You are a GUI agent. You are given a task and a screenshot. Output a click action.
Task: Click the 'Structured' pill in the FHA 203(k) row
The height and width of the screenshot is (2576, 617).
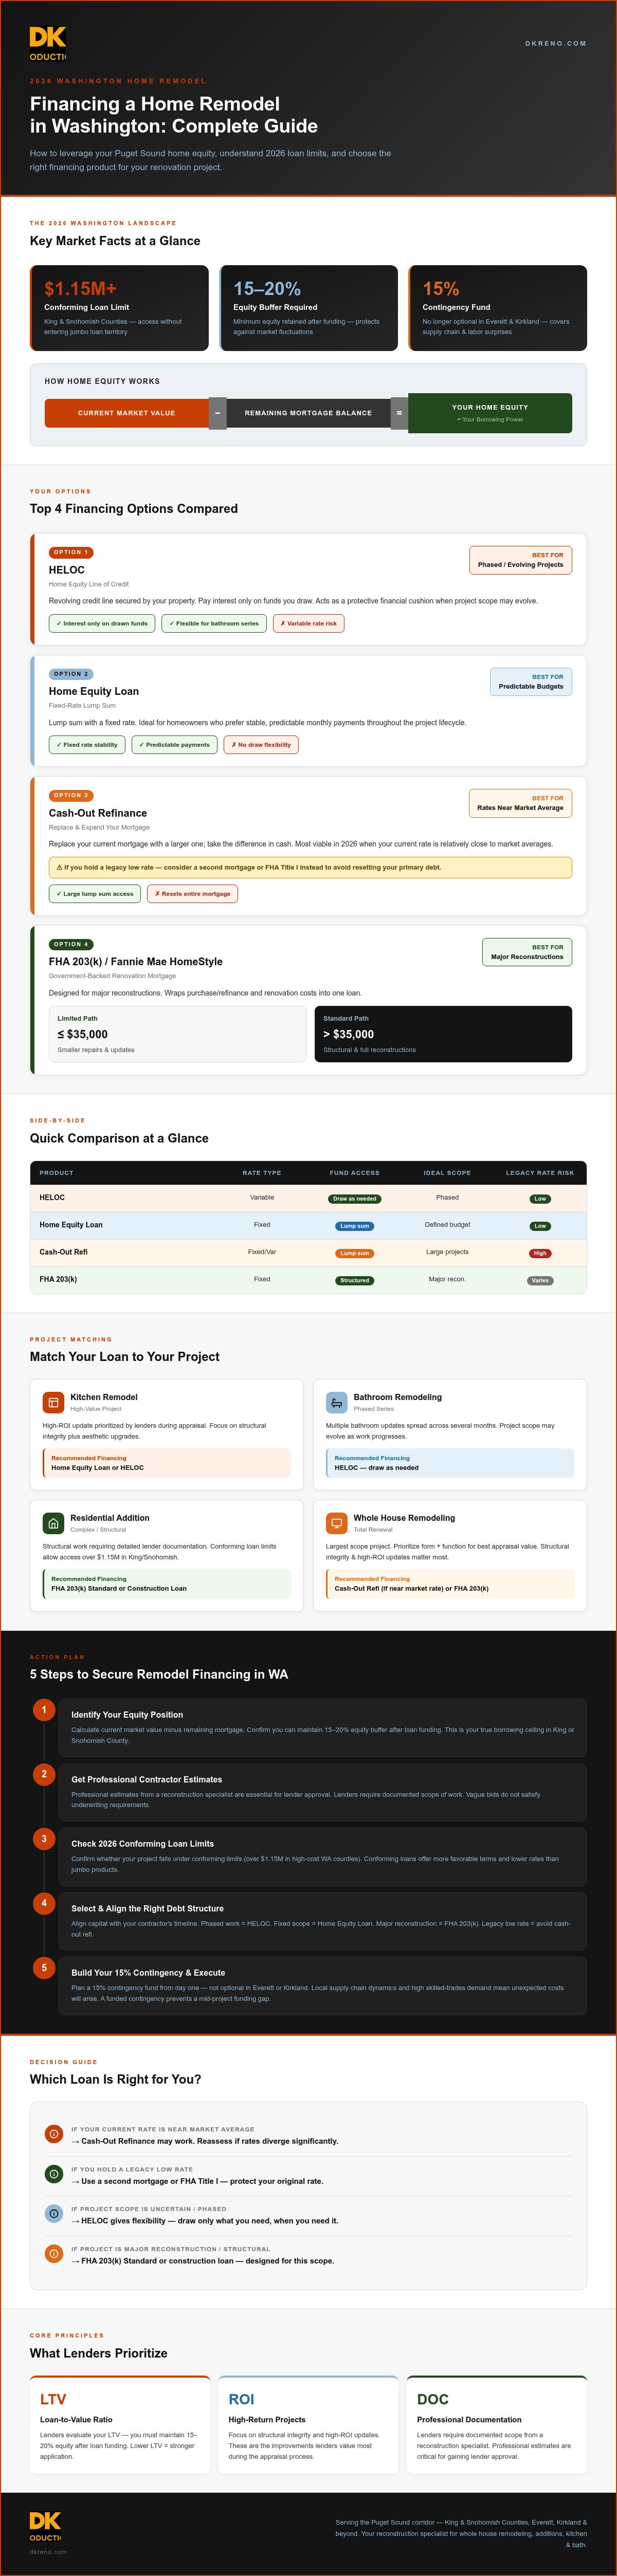[x=355, y=1280]
